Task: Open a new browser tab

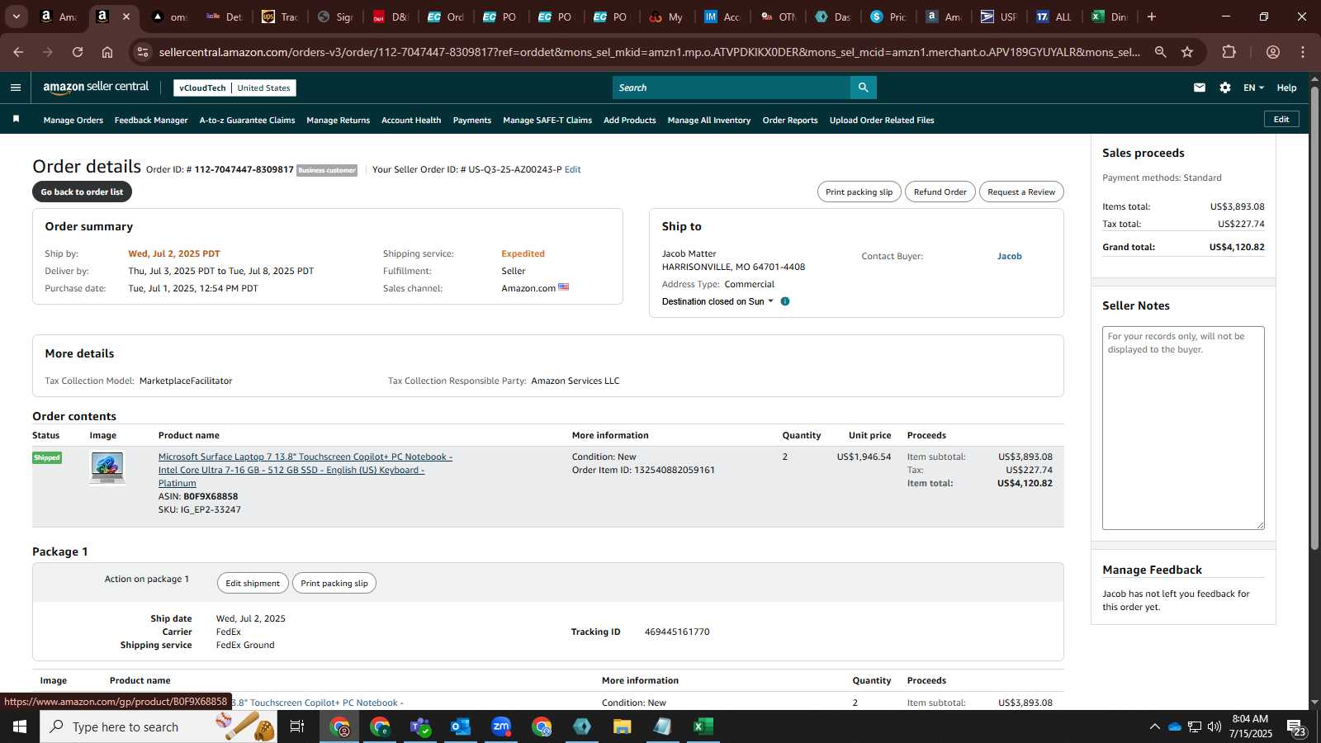Action: click(1152, 17)
